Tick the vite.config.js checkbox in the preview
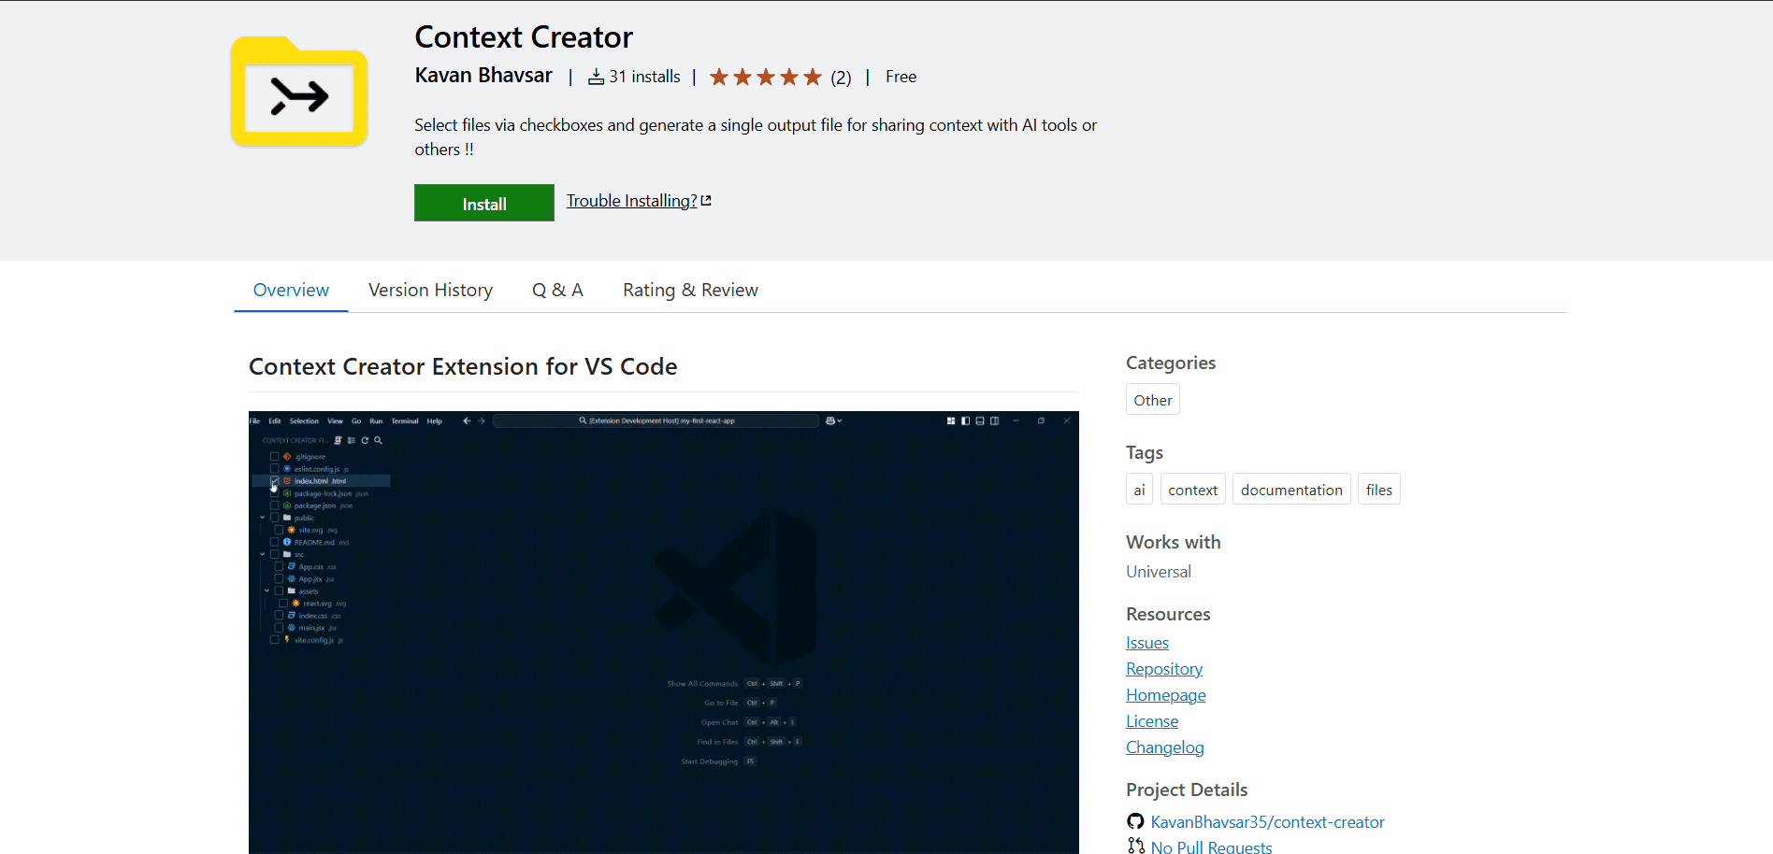 point(274,639)
